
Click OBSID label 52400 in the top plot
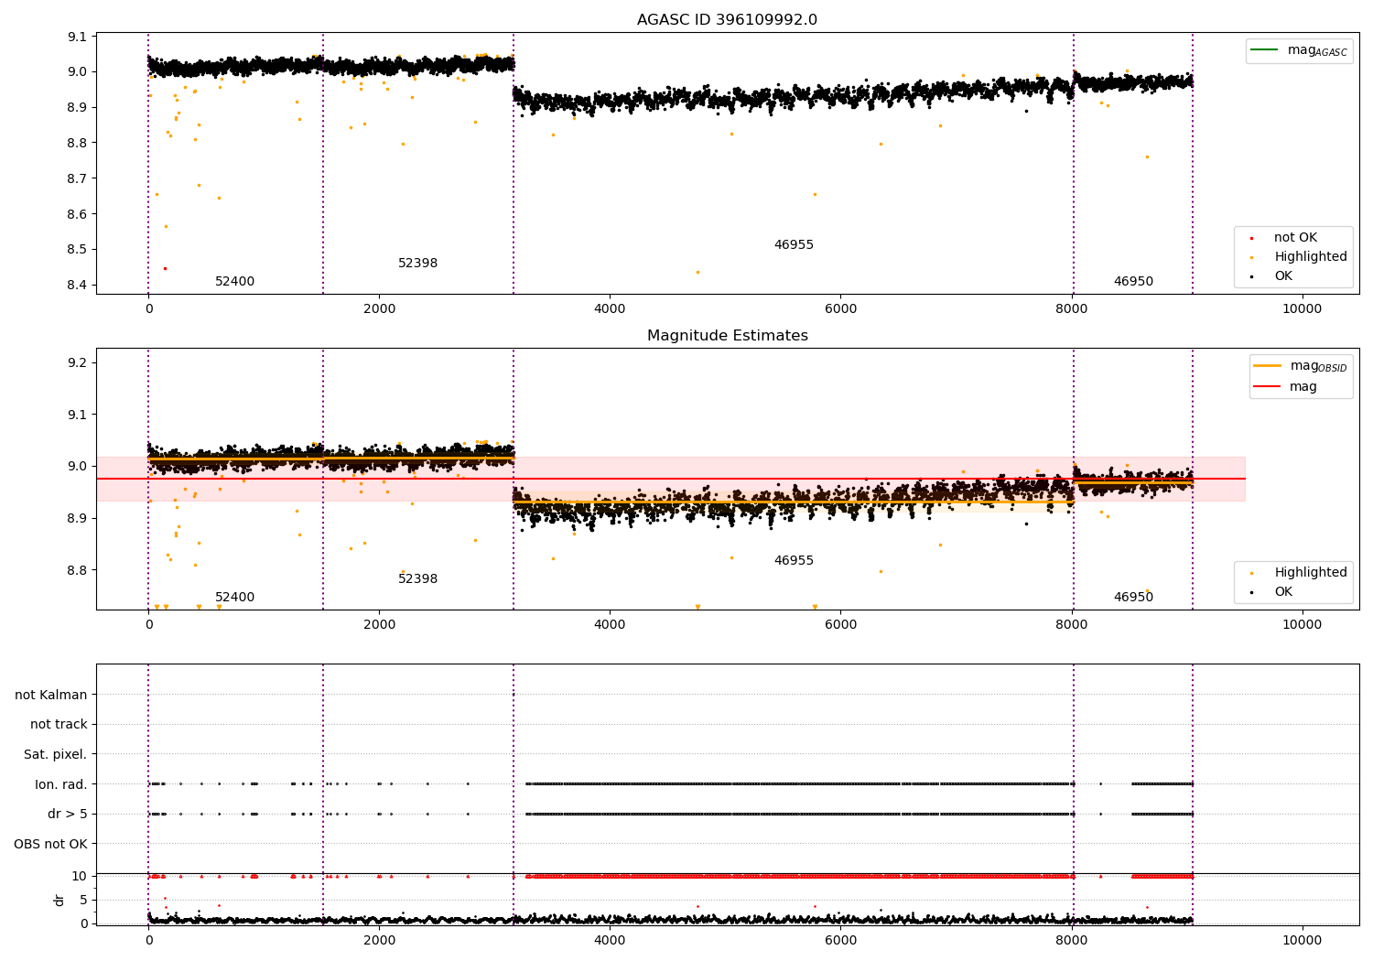click(x=234, y=282)
